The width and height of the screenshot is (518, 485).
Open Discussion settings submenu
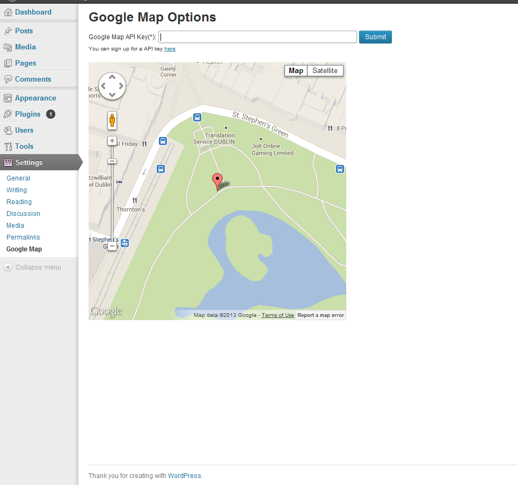click(24, 214)
